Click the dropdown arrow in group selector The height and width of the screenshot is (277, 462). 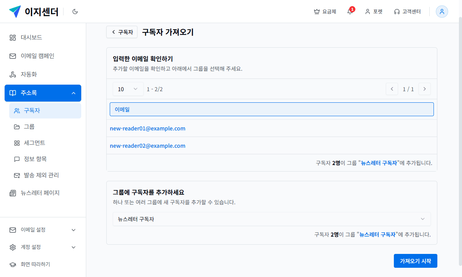pyautogui.click(x=423, y=219)
